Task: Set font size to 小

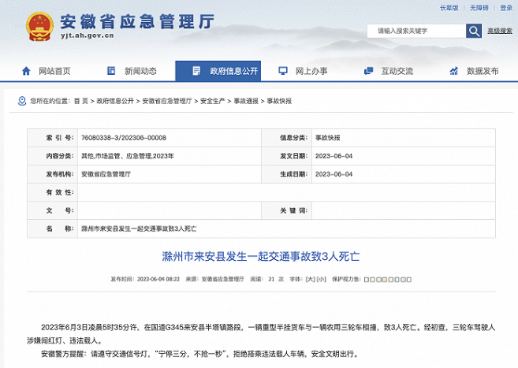Action: point(321,279)
